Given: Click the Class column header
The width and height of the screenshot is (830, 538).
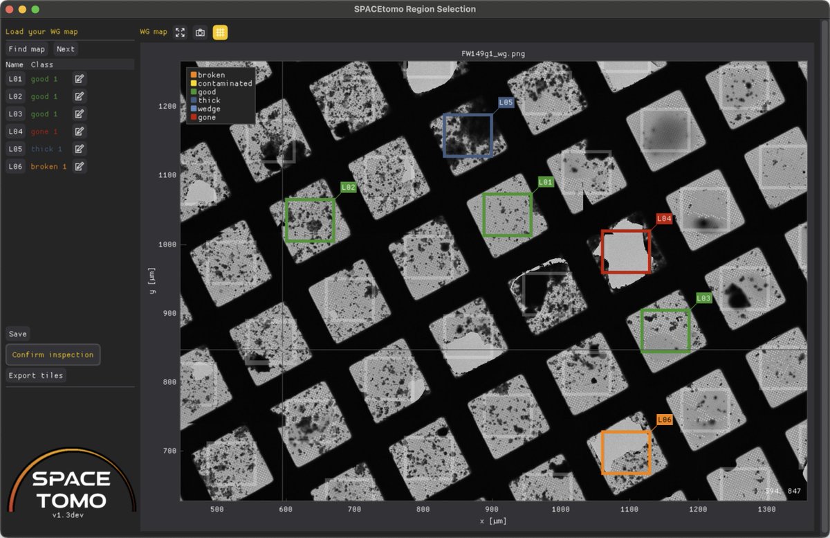Looking at the screenshot, I should pyautogui.click(x=41, y=64).
